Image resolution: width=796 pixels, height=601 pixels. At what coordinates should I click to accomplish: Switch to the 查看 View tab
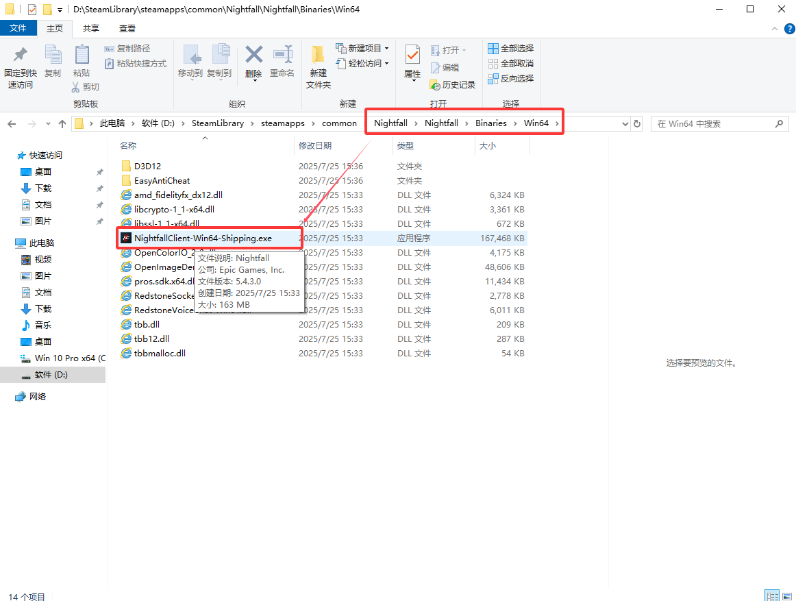pos(127,29)
